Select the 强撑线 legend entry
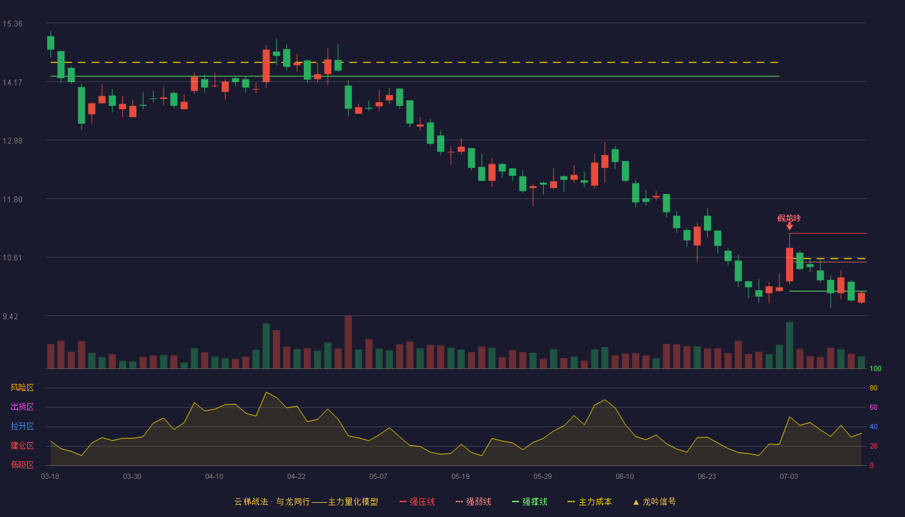Viewport: 905px width, 517px height. point(529,501)
